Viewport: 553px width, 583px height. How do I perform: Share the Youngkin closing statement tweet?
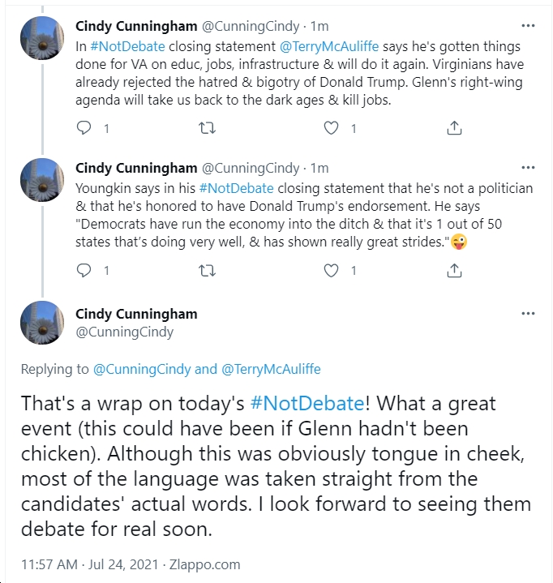(454, 270)
